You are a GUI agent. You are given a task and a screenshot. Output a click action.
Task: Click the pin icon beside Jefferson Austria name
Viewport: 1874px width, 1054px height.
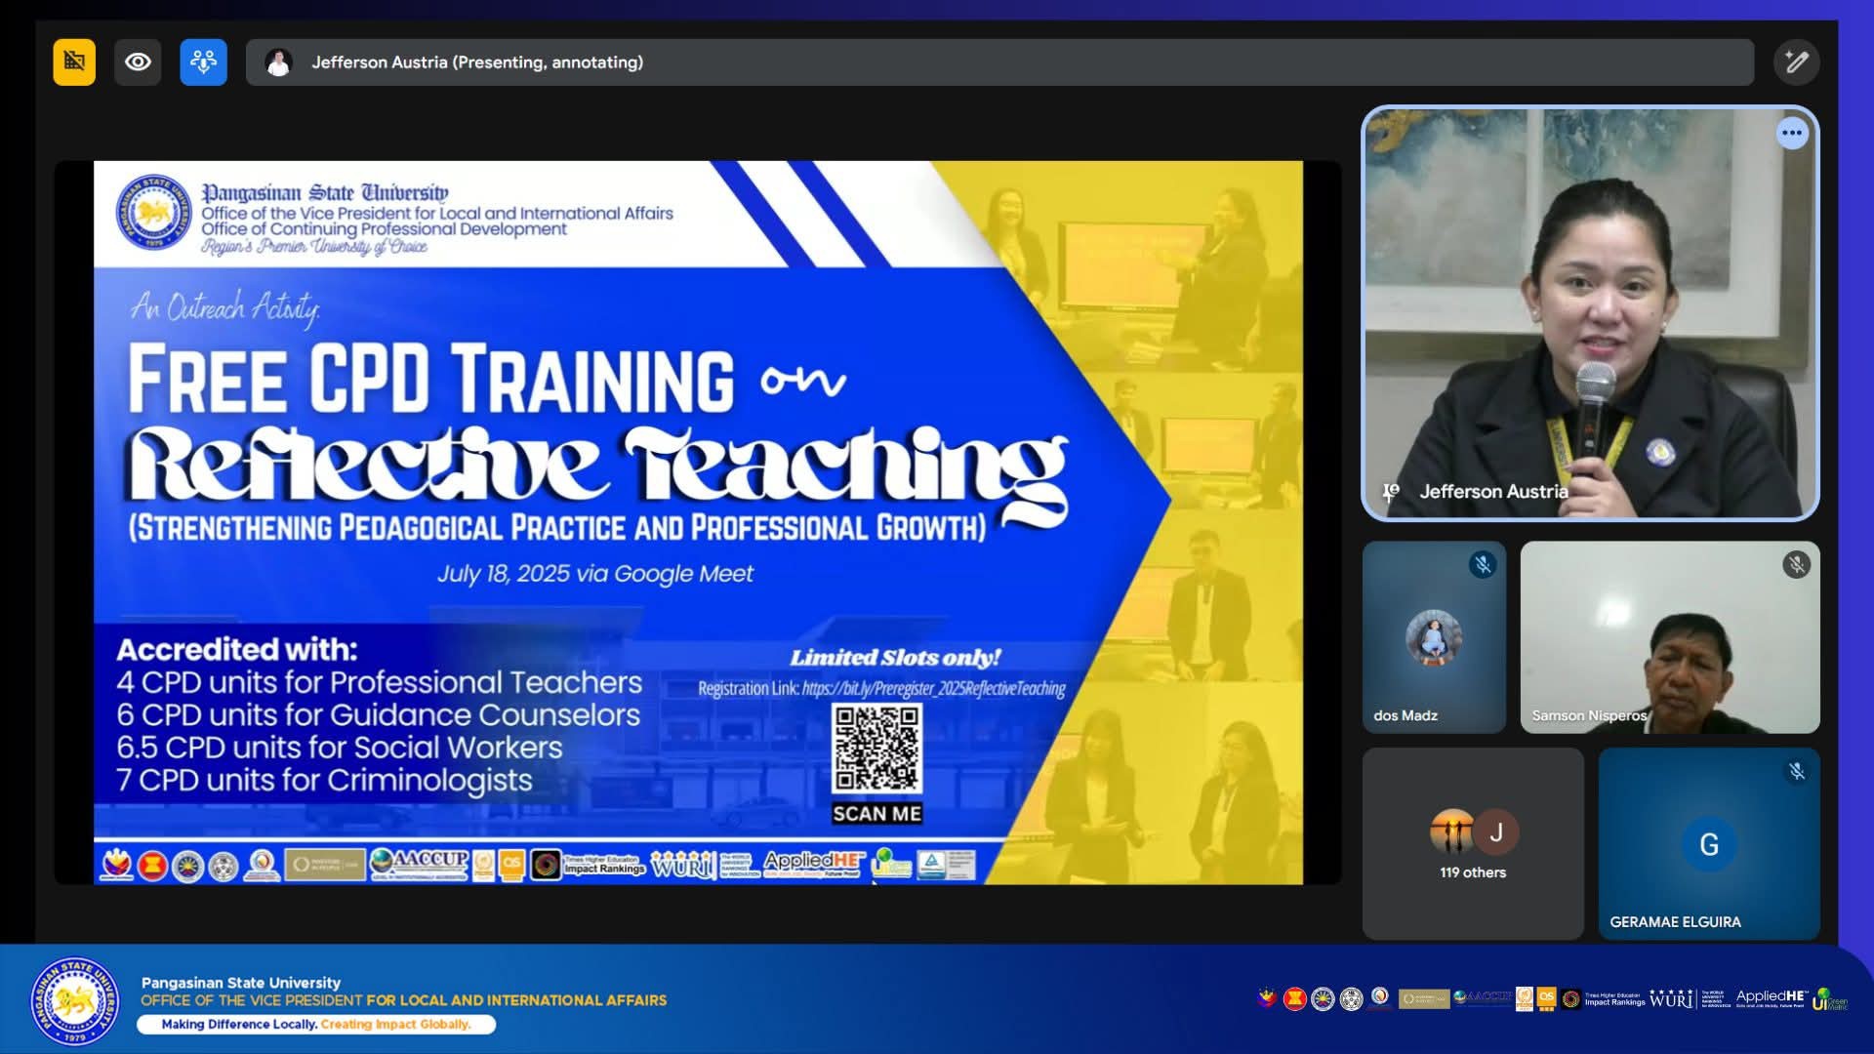coord(1391,492)
